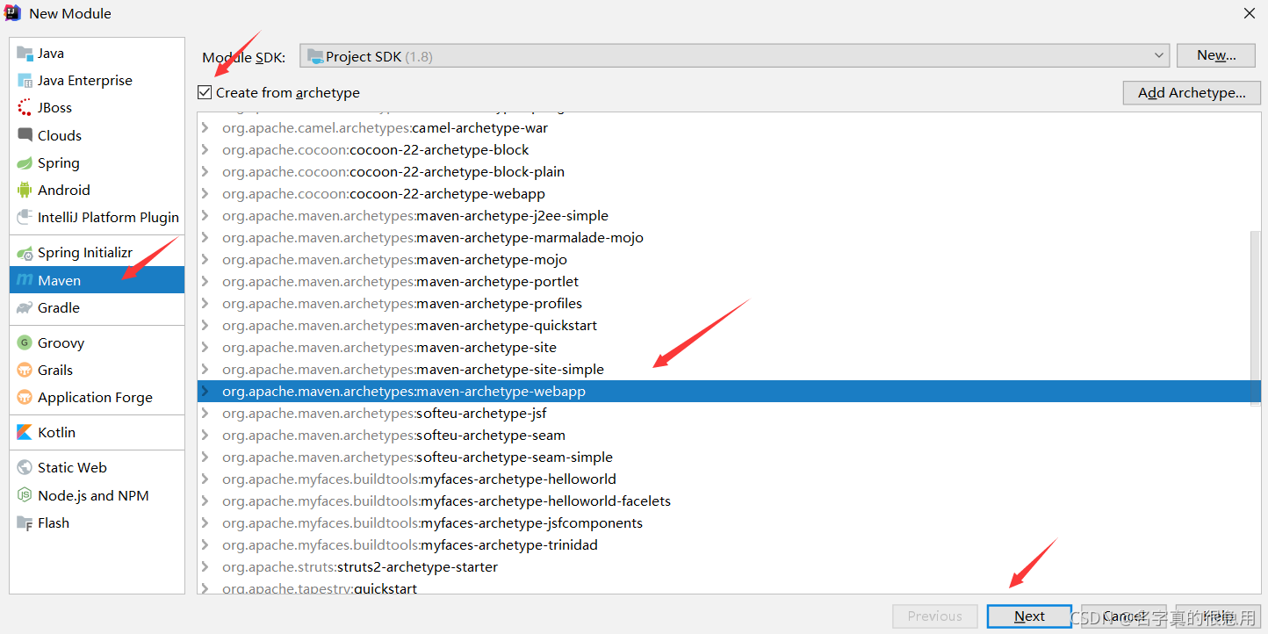Click the Gradle elephant icon
The height and width of the screenshot is (634, 1268).
click(x=25, y=308)
